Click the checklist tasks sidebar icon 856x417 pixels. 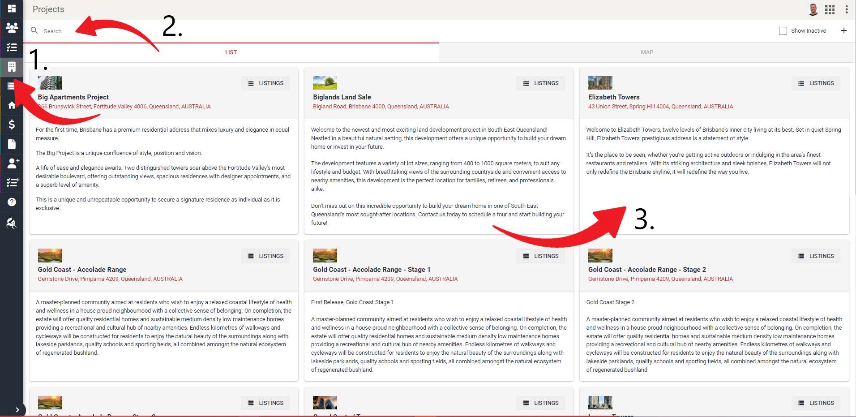coord(12,47)
